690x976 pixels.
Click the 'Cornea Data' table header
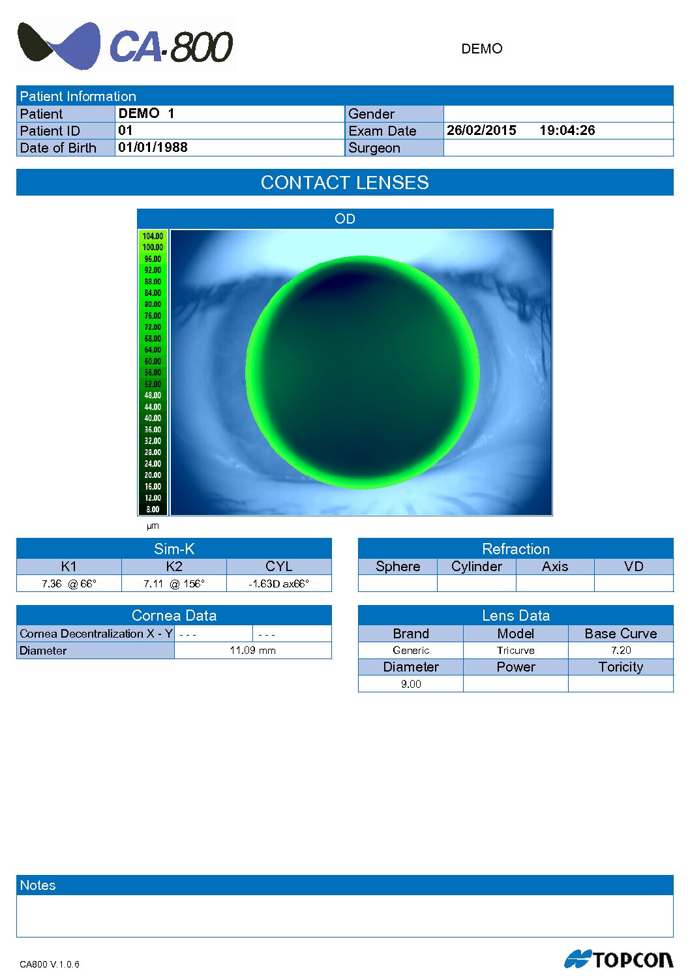(174, 615)
